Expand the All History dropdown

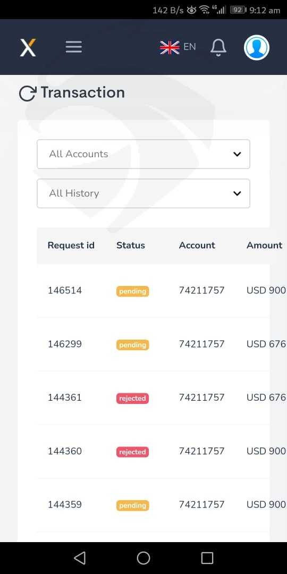[x=143, y=193]
